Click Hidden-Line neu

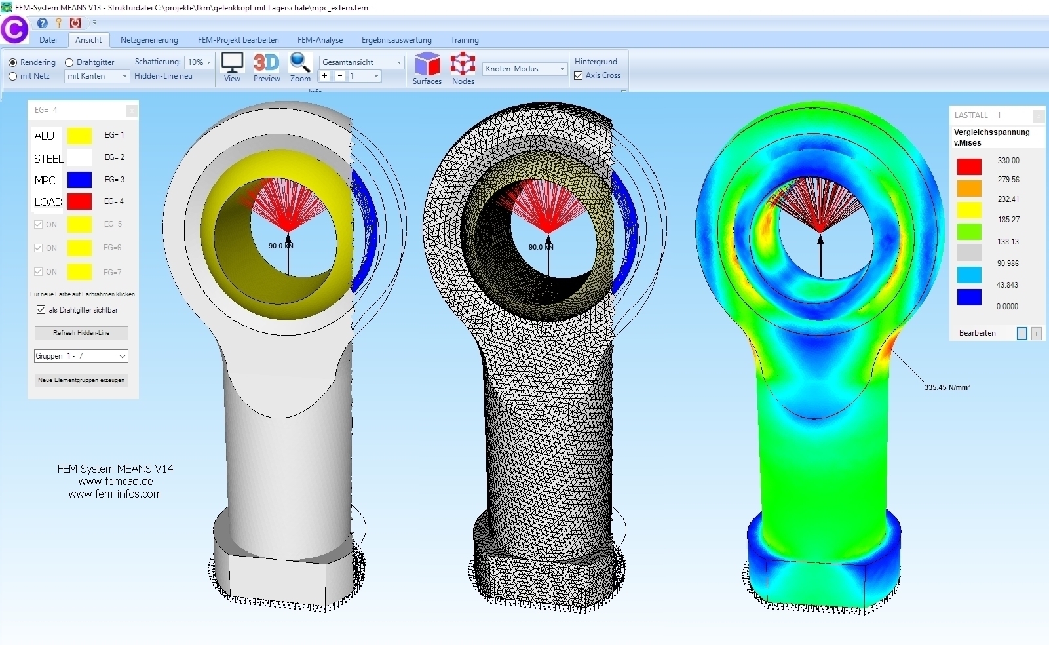point(163,76)
